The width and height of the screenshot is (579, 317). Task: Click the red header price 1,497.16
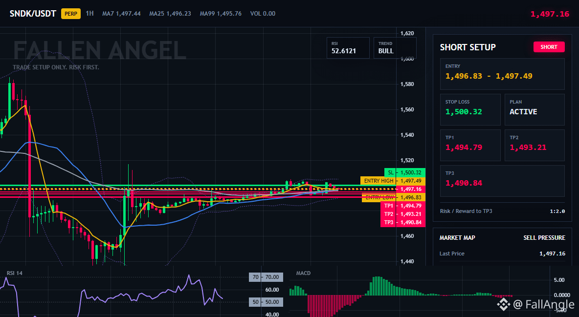pyautogui.click(x=550, y=14)
